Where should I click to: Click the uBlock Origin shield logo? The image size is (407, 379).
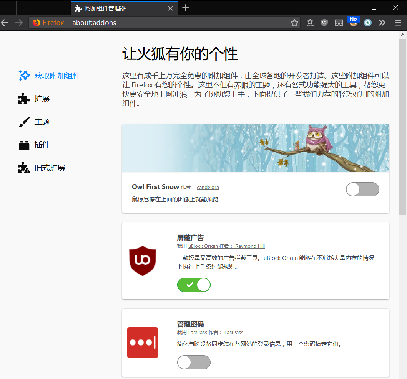tap(143, 261)
